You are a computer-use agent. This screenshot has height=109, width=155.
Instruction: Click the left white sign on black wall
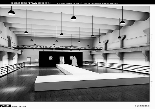pos(51,58)
